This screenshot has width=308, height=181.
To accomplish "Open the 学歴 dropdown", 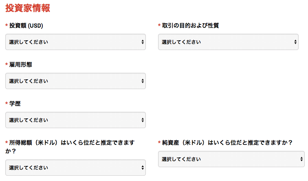I will 75,120.
